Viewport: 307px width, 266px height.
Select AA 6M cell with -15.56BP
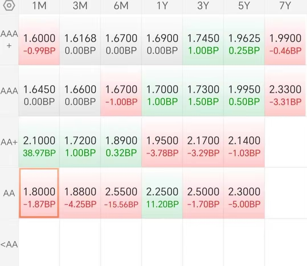121,193
